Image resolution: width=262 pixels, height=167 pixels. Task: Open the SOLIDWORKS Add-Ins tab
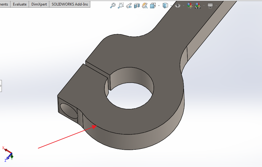[x=70, y=4]
